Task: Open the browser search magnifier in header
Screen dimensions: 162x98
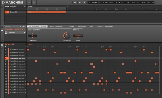Action: coord(34,2)
